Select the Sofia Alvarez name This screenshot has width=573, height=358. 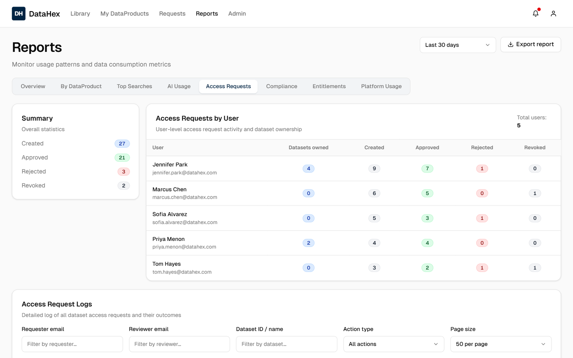coord(170,214)
